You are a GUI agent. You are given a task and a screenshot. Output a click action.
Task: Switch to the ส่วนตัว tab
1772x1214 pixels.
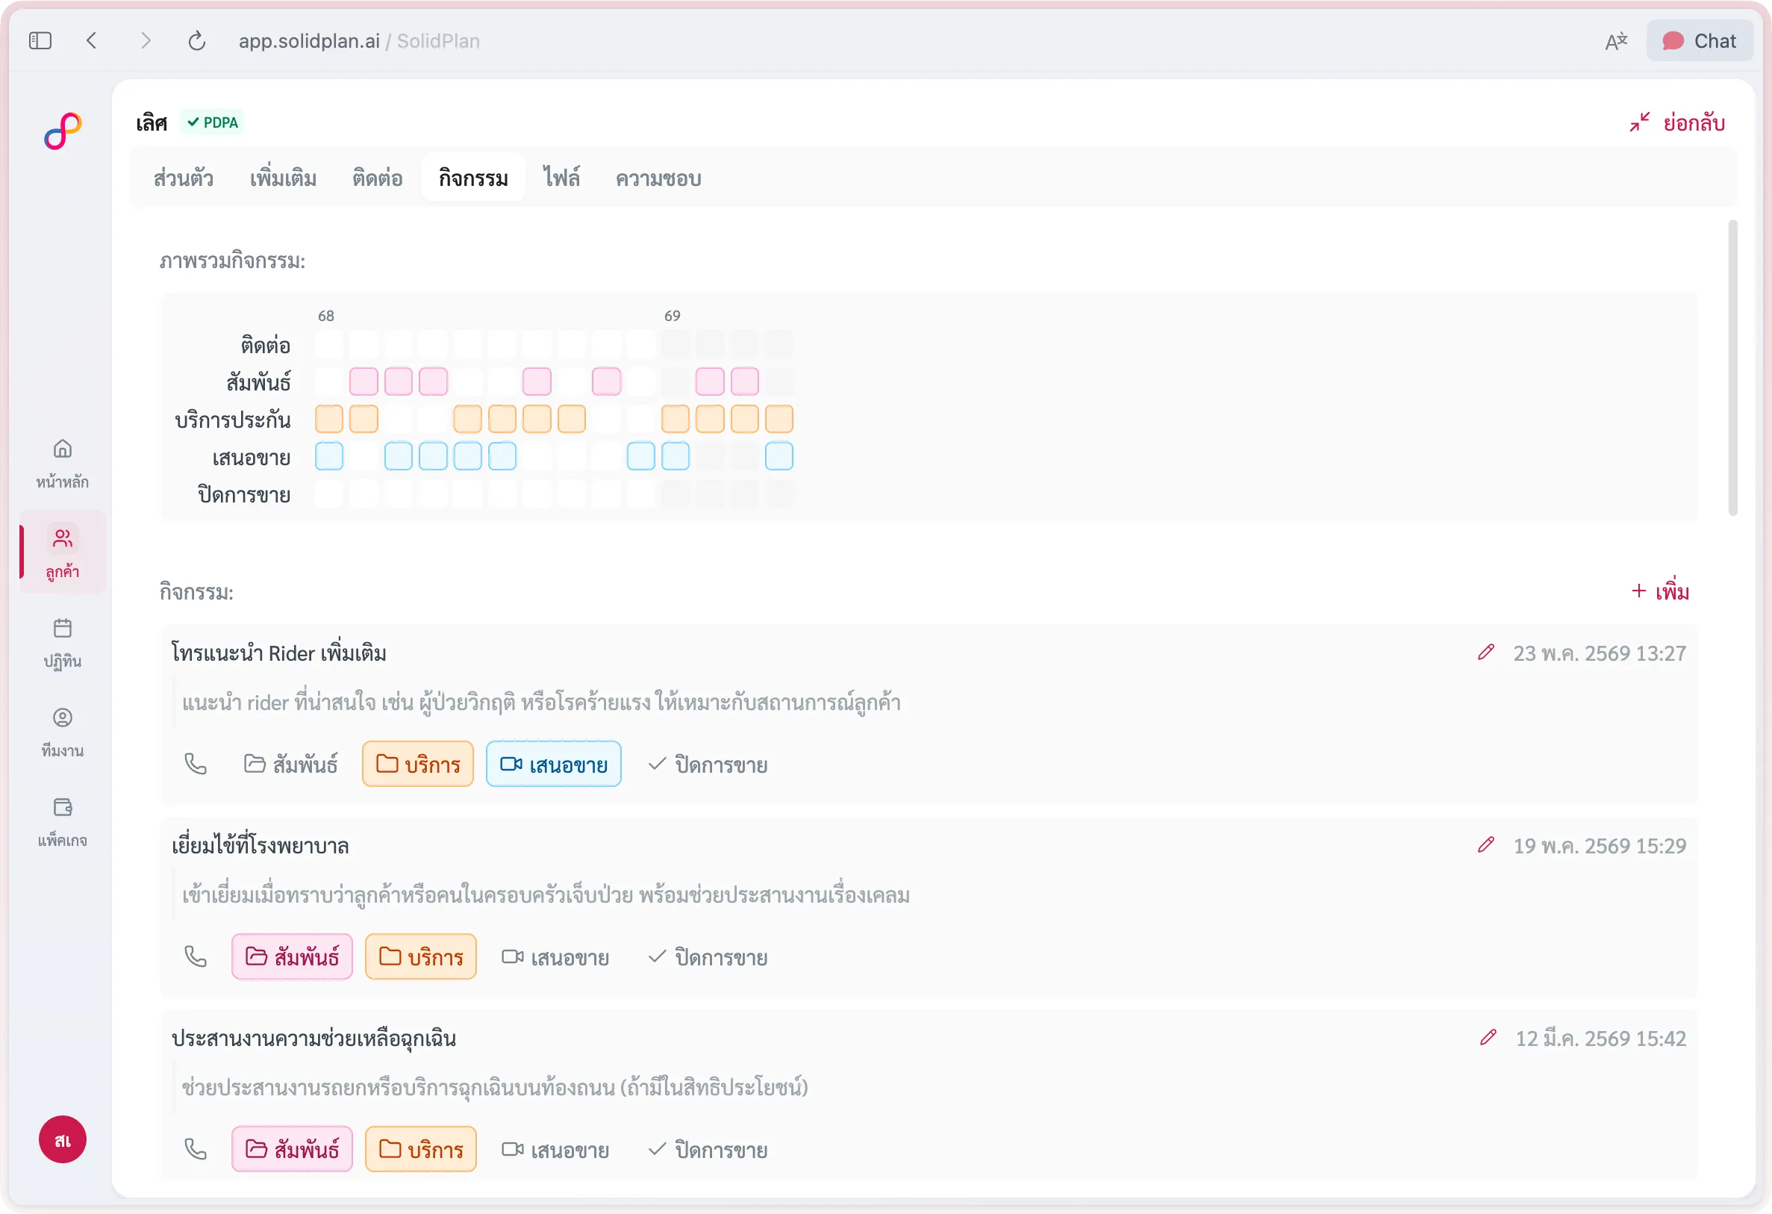click(x=183, y=178)
